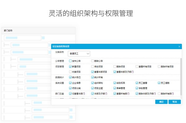Toggle the 企业信息 checkbox
Screen dimensions: 186x123
coord(70,83)
